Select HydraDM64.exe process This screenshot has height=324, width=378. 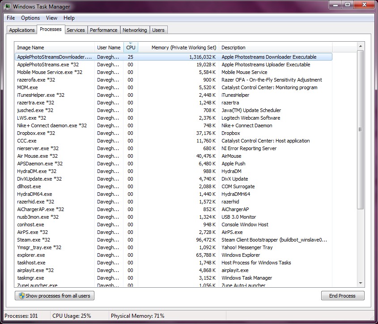pyautogui.click(x=173, y=194)
